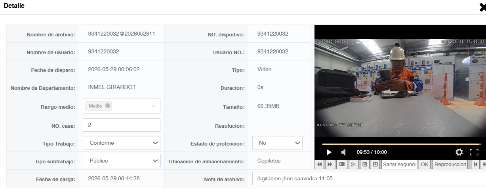This screenshot has height=191, width=486.
Task: Open the Tipo subtrabajo dropdown
Action: point(122,161)
